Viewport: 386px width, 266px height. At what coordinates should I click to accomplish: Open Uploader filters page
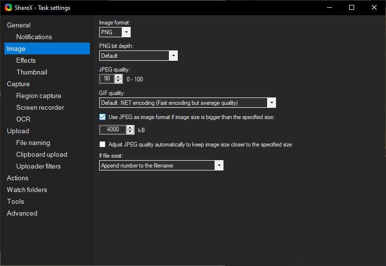point(38,166)
